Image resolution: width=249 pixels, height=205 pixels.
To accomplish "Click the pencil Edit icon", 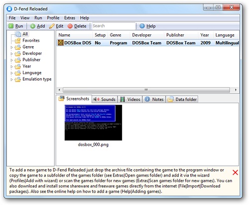I will [x=52, y=26].
